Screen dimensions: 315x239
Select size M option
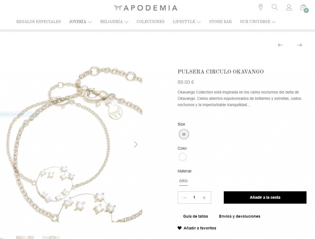[184, 134]
